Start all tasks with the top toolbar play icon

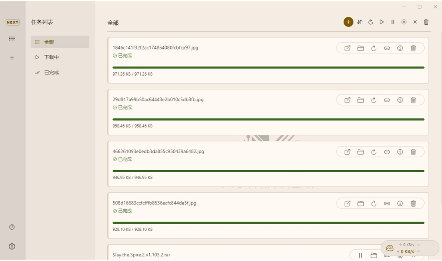tap(382, 22)
